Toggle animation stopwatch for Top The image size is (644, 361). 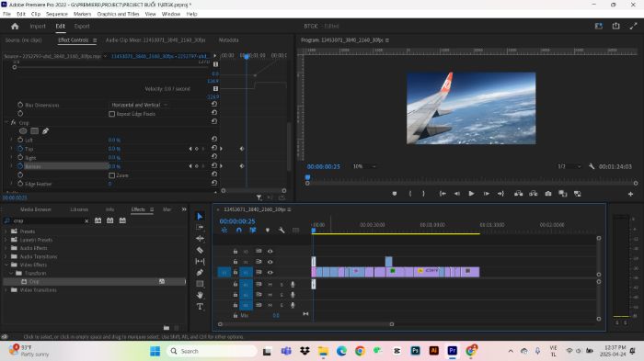[20, 149]
